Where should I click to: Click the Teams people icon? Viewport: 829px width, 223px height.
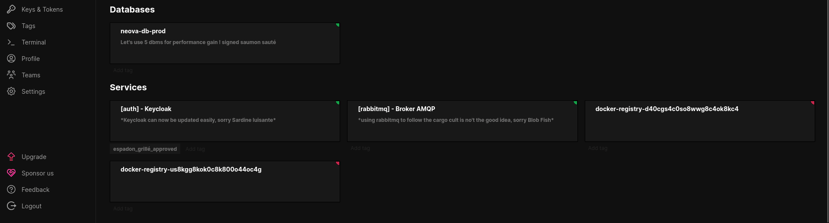pos(11,75)
